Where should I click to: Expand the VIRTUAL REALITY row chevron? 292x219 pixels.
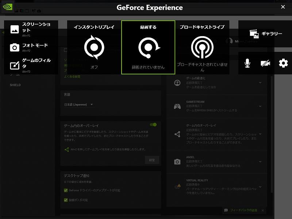coord(260,187)
